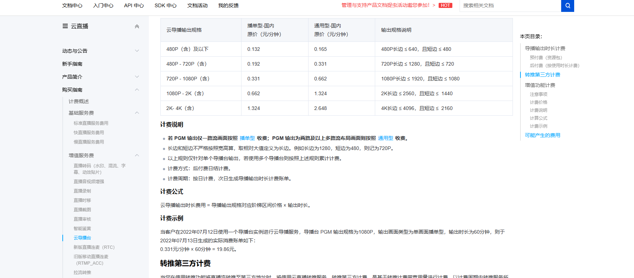Focus the 搜索相关文档 search field
The width and height of the screenshot is (634, 278).
click(x=510, y=5)
